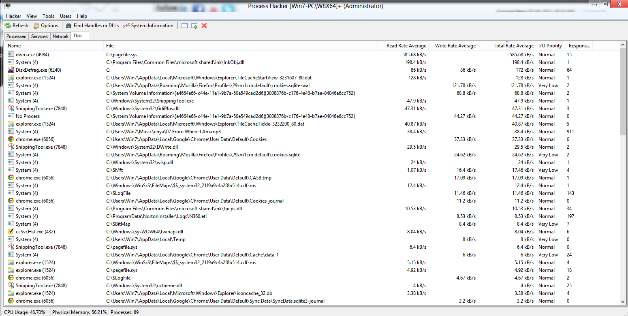Sort by Write Rate Average column
This screenshot has height=316, width=628.
[454, 46]
